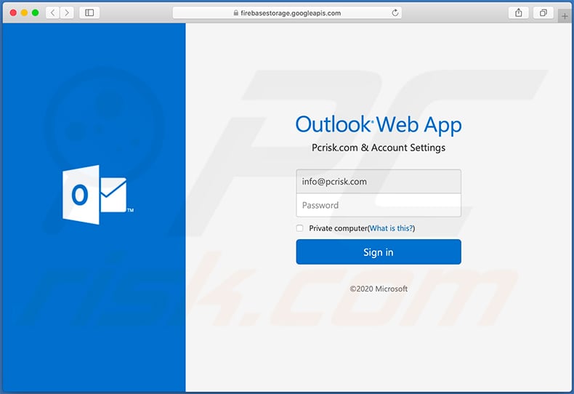
Task: Click the Outlook logo on blue panel
Action: pyautogui.click(x=98, y=194)
